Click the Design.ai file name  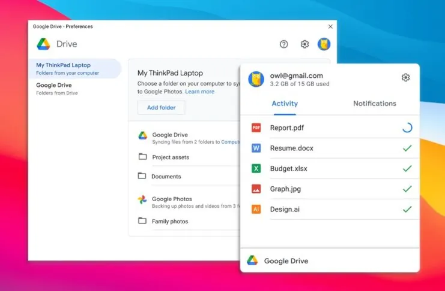[x=285, y=210]
